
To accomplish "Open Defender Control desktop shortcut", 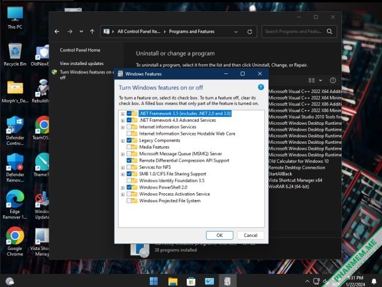I will pyautogui.click(x=15, y=131).
